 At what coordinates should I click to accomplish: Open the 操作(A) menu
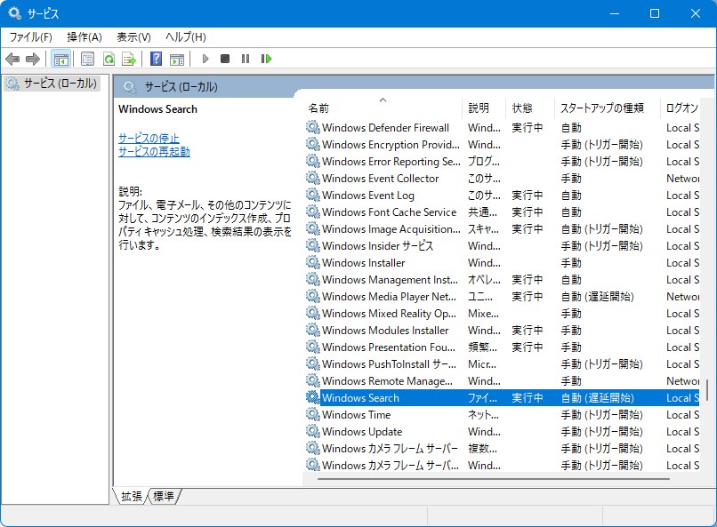[85, 36]
